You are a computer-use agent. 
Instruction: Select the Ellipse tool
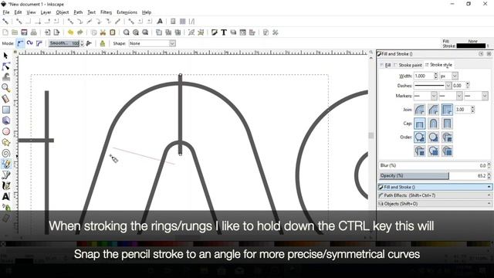[5, 131]
